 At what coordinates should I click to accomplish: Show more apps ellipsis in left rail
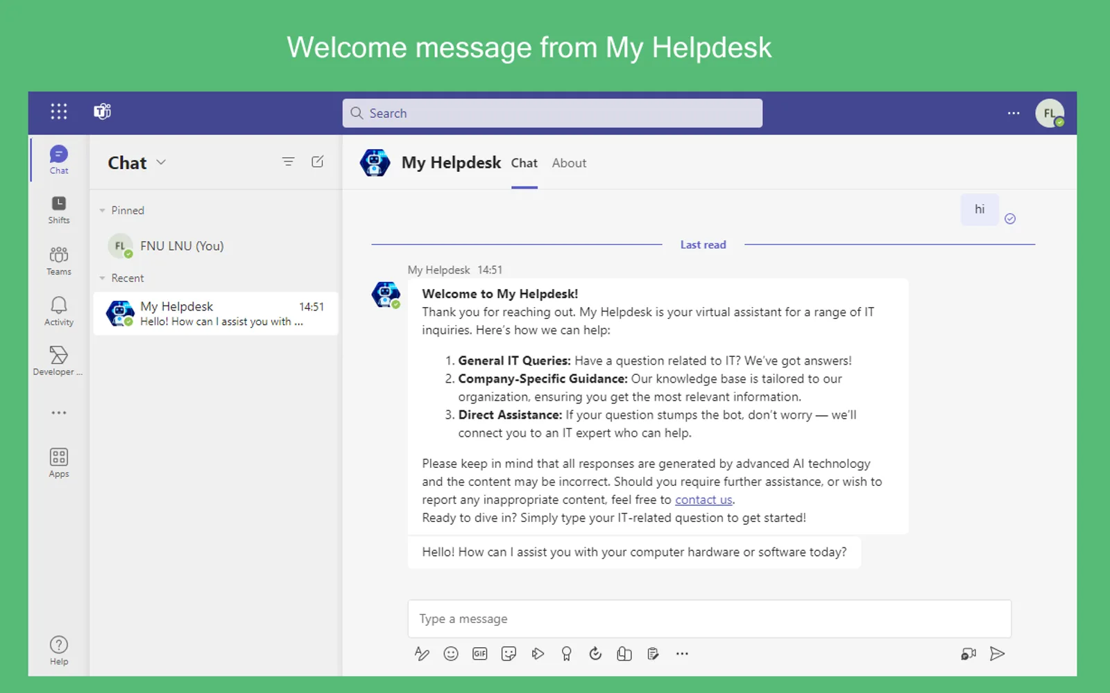tap(59, 413)
